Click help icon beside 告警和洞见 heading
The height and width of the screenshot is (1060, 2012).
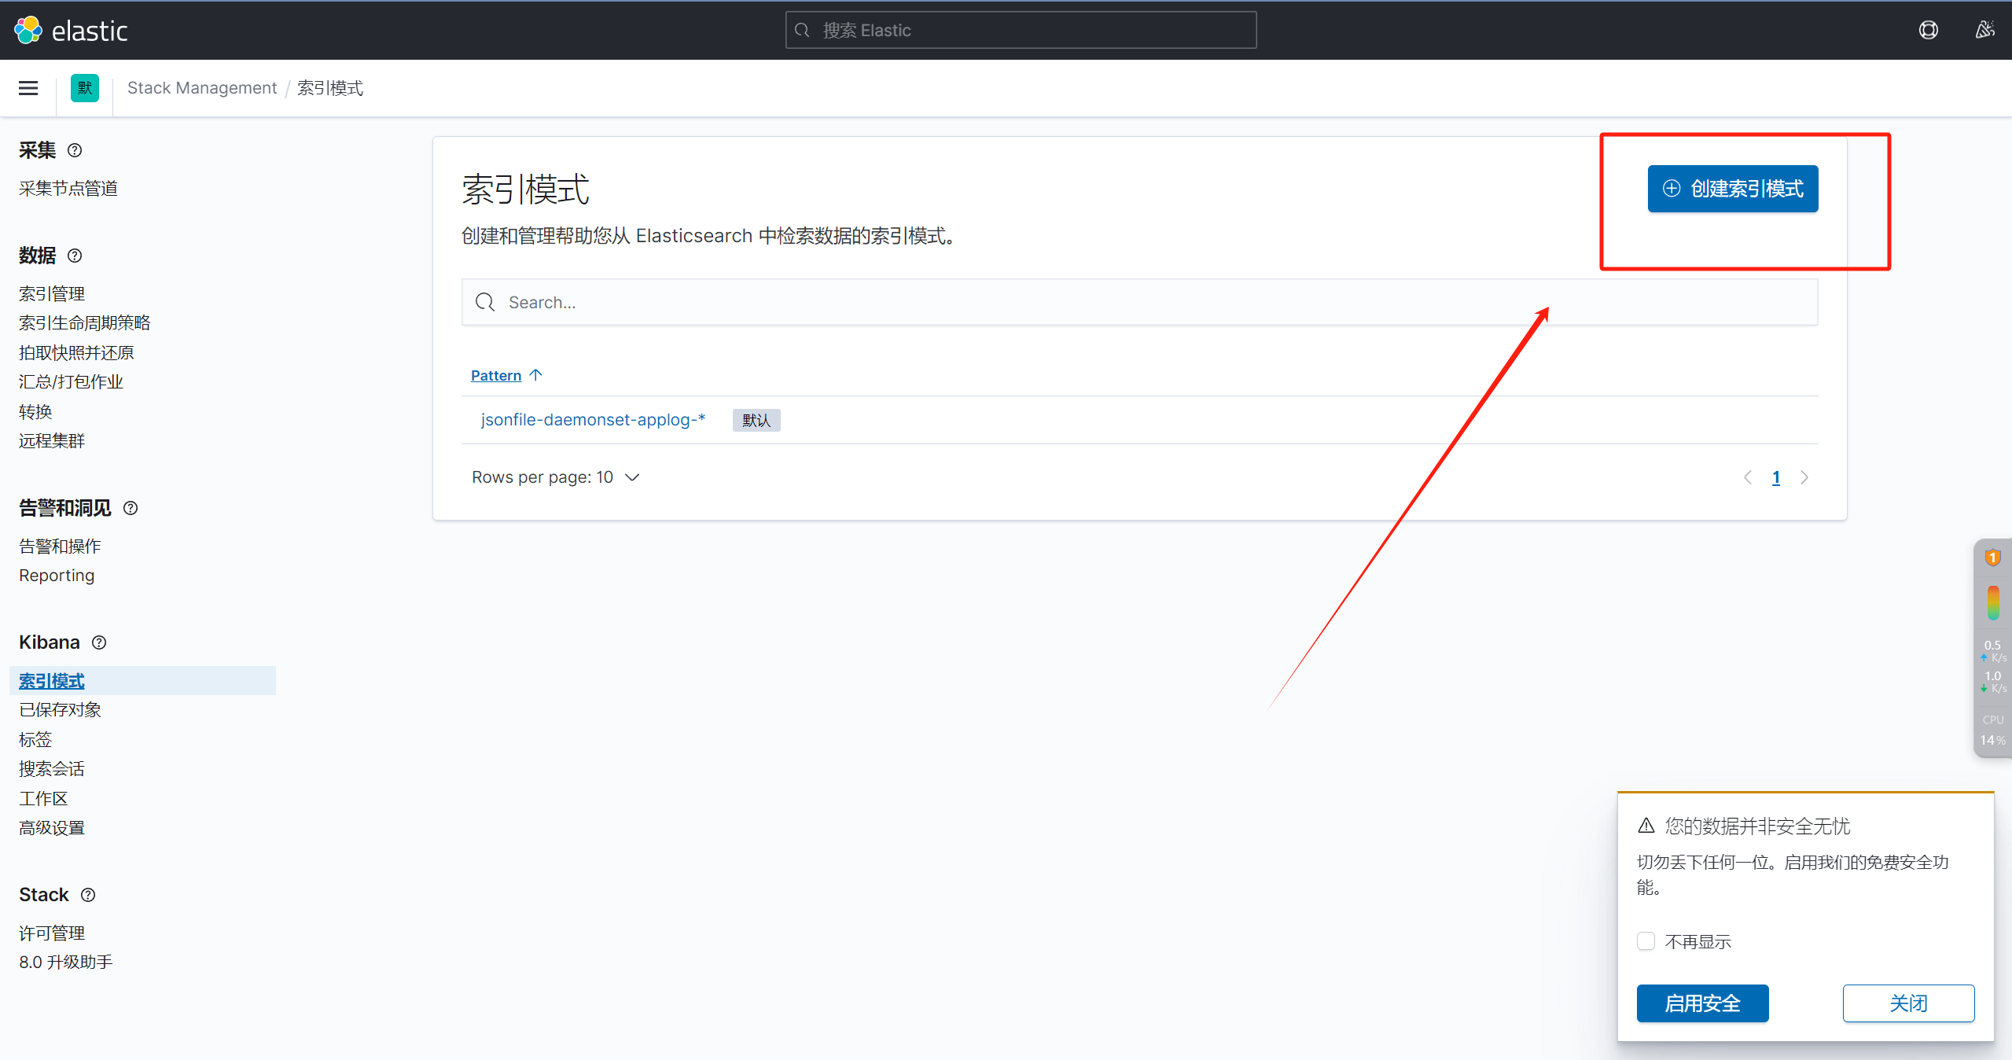[131, 508]
